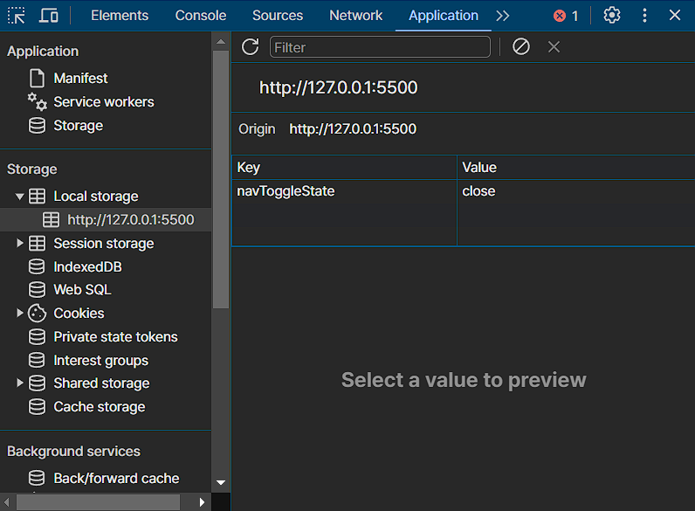This screenshot has width=695, height=511.
Task: Show more tabs chevron
Action: click(502, 16)
